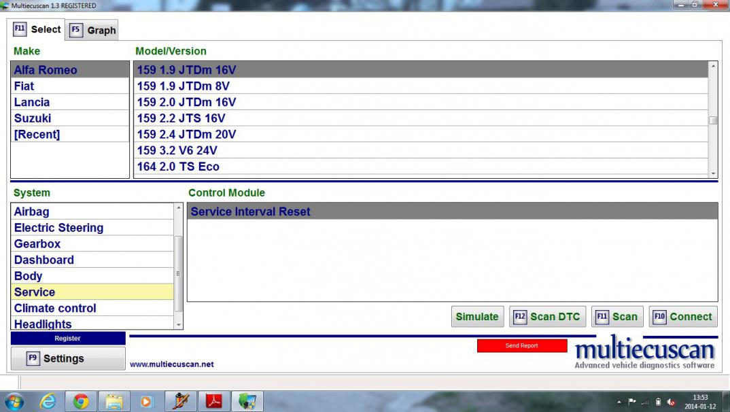Select model 159 1.9 JTDm 8V

[421, 86]
